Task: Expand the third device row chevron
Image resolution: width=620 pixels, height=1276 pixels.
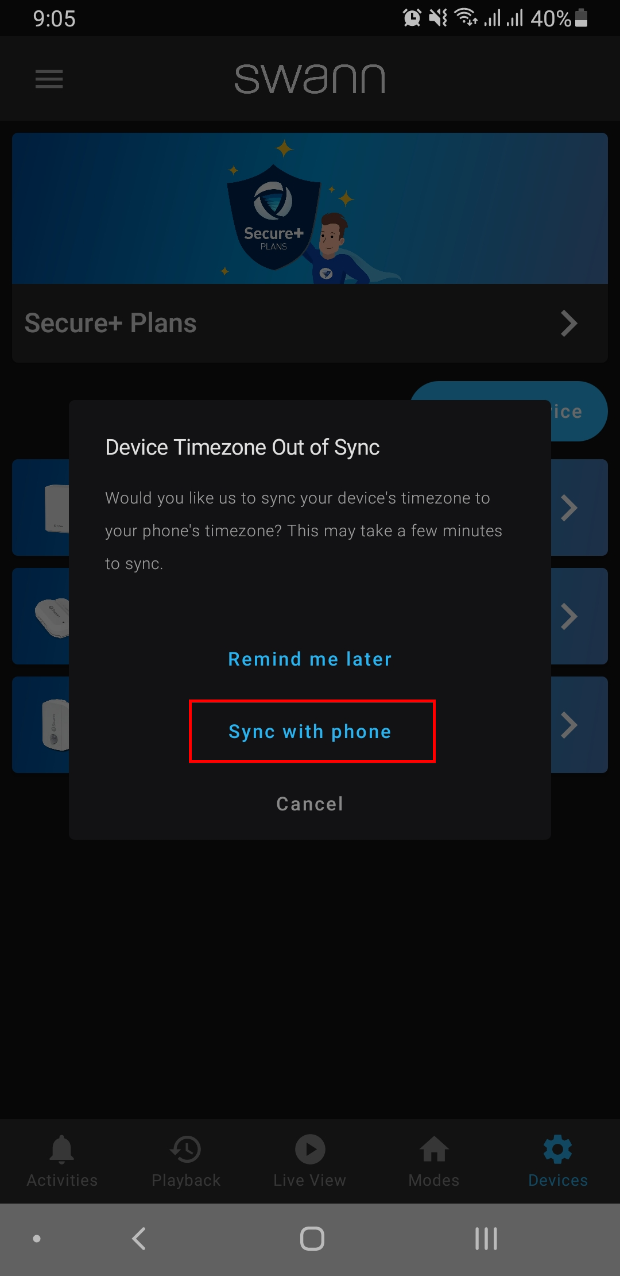Action: point(569,725)
